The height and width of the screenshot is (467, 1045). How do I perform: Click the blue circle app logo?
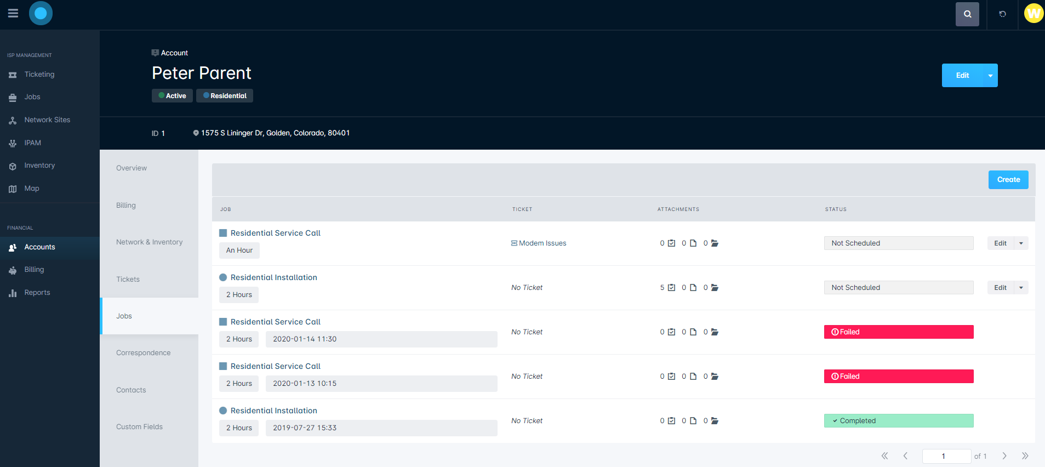point(41,13)
